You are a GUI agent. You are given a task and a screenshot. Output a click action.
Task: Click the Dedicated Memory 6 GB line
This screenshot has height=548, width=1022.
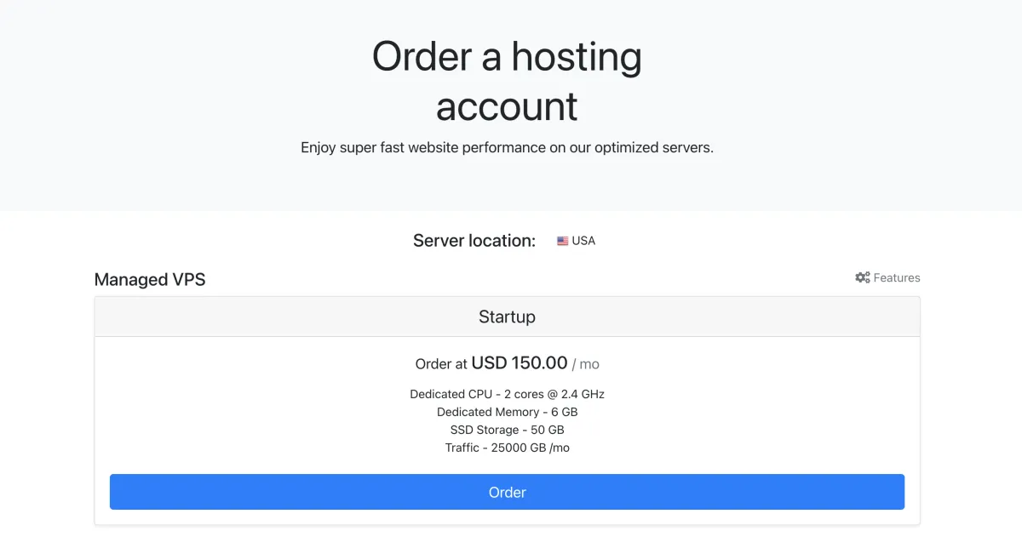pos(507,412)
